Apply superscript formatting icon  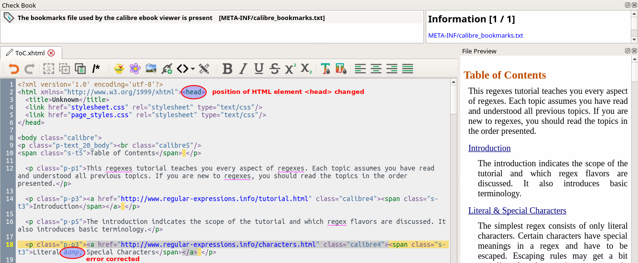click(x=291, y=69)
